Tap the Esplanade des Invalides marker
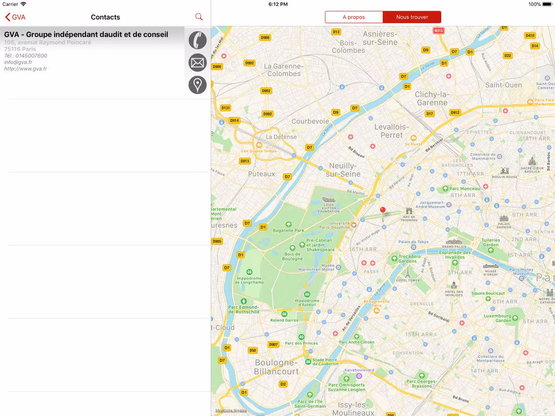The height and width of the screenshot is (416, 555). (455, 263)
